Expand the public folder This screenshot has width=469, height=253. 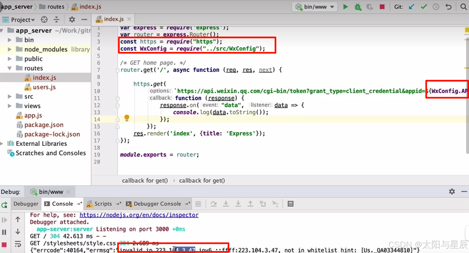coord(10,59)
